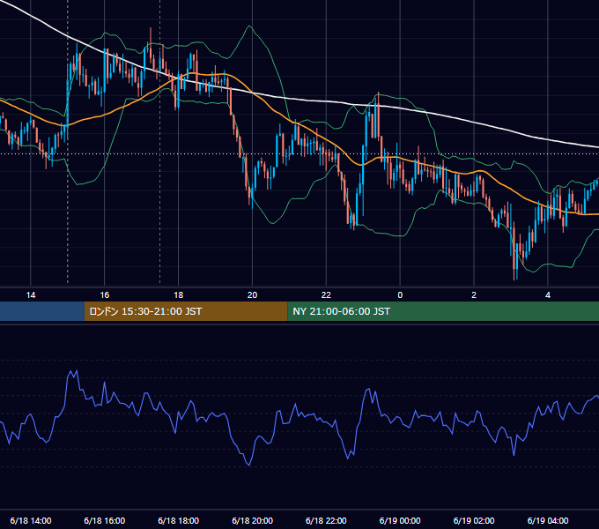Click the 6/18 18:00 date label

tap(179, 520)
